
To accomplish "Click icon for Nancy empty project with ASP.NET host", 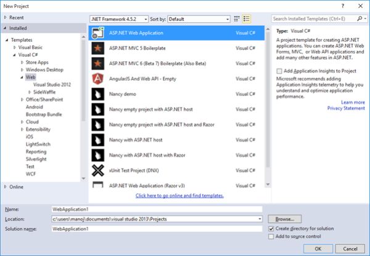I will (x=97, y=110).
